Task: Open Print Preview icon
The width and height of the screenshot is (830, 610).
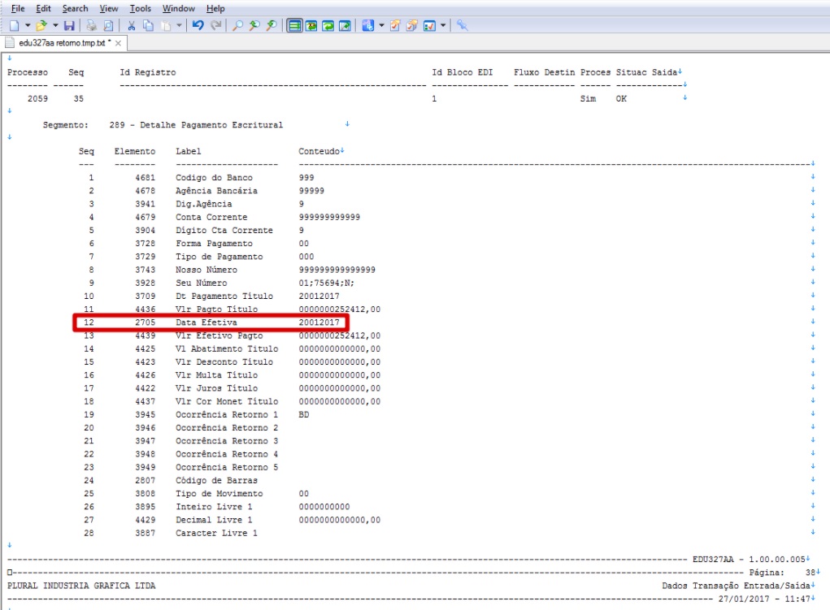Action: tap(108, 25)
